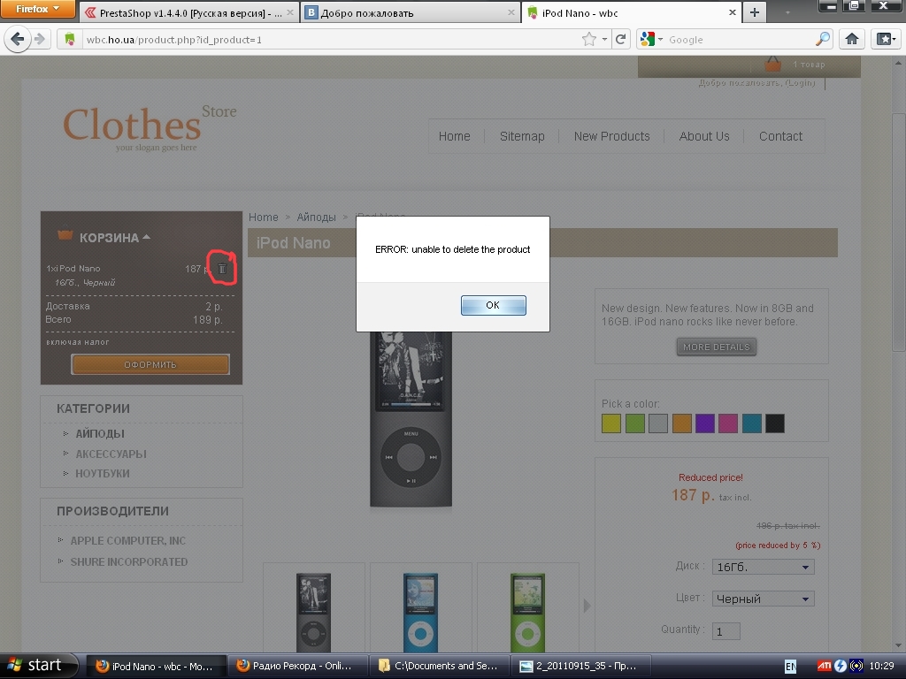Open the Диск 16Гб dropdown
The width and height of the screenshot is (906, 679).
764,567
